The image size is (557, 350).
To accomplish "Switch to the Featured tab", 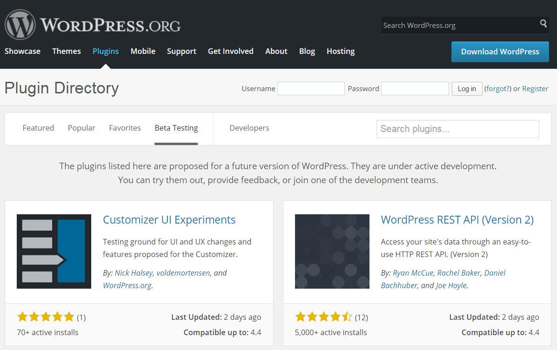I will pyautogui.click(x=38, y=128).
